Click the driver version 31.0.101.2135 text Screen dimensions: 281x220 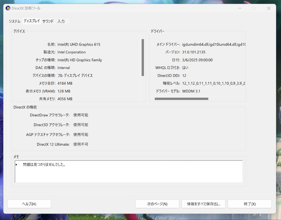194,52
